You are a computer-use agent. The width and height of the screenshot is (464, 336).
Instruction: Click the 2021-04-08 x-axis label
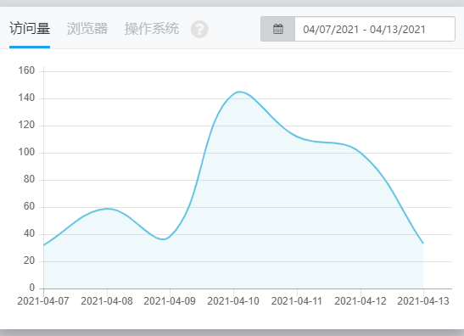click(107, 301)
